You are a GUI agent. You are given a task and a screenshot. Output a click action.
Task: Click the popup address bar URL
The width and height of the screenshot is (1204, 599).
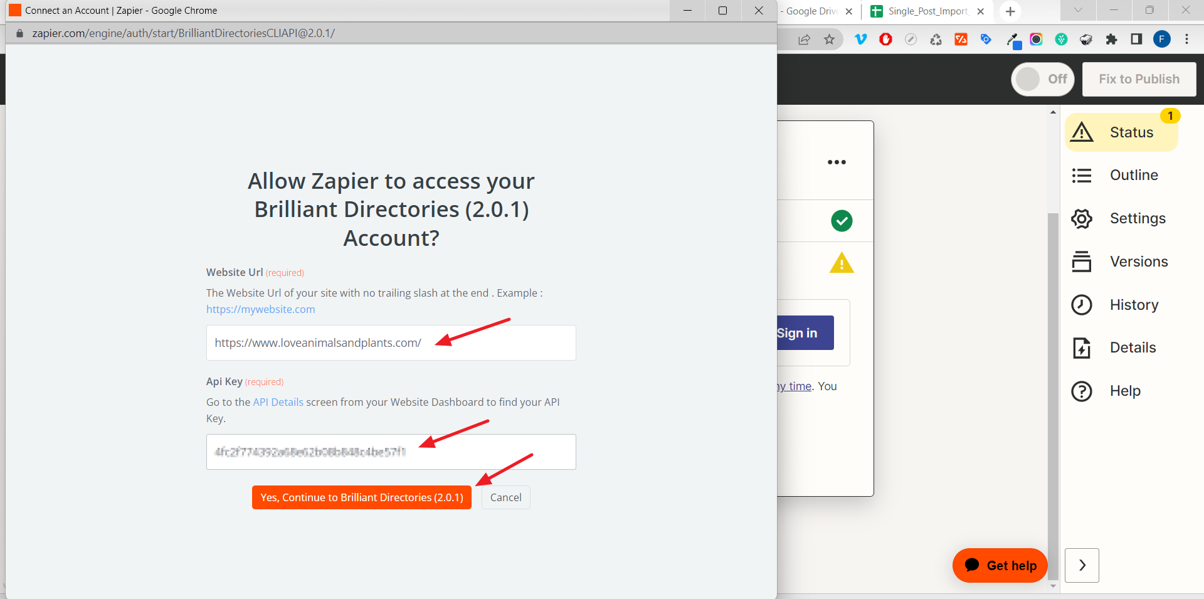point(184,33)
